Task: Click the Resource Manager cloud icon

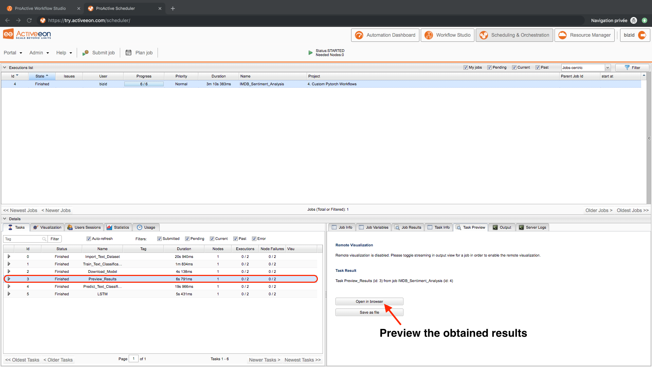Action: click(562, 35)
